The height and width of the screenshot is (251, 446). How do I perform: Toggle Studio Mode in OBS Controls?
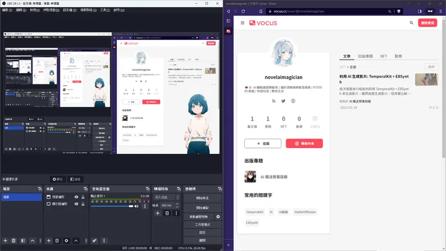point(203,224)
